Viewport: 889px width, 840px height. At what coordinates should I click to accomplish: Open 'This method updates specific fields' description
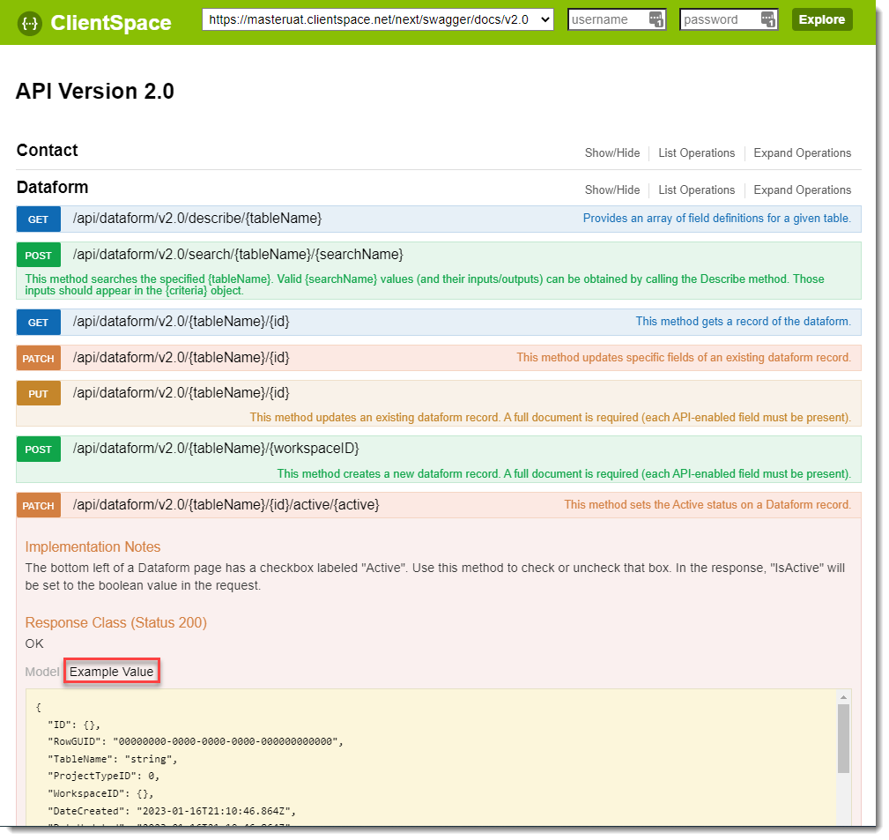[x=684, y=358]
